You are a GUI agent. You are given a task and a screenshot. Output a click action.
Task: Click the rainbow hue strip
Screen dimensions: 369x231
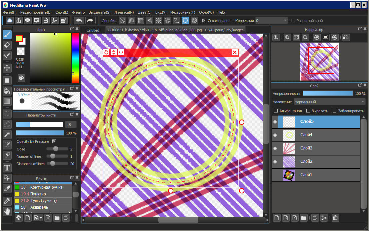tap(76, 58)
